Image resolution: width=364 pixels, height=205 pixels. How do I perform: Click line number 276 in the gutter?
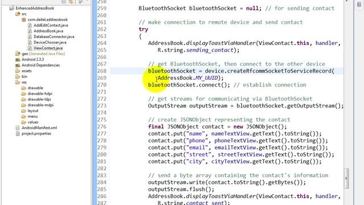point(102,126)
